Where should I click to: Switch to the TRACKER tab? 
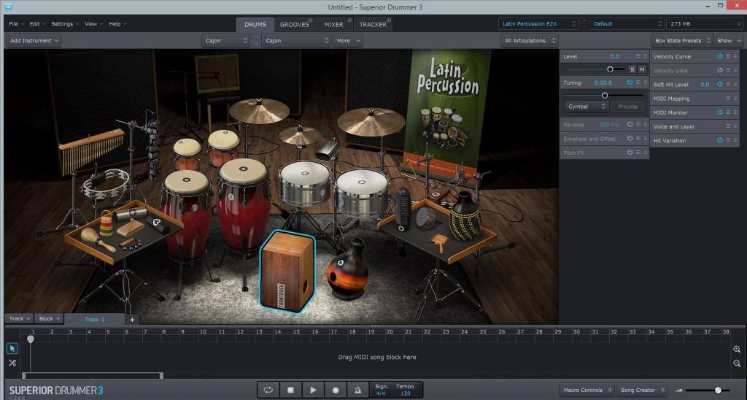[373, 24]
